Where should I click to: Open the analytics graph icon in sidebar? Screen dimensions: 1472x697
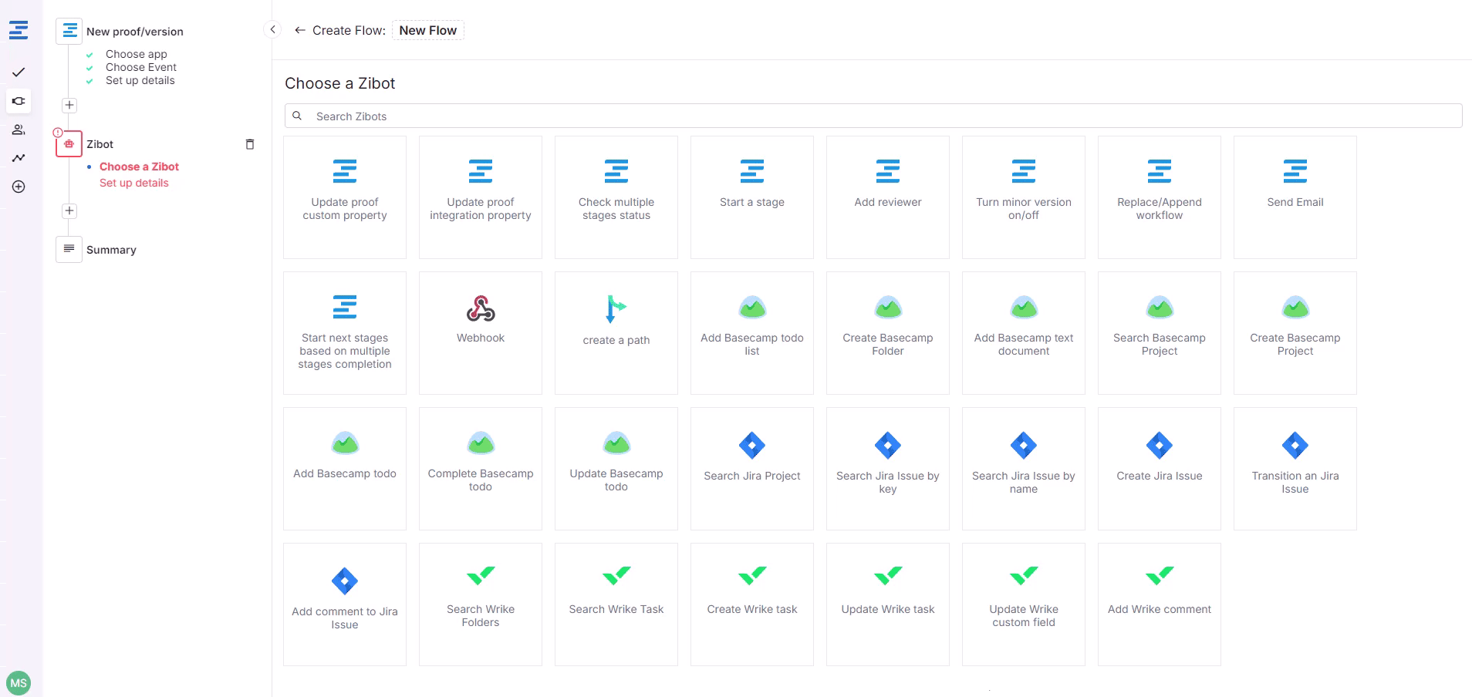[x=19, y=158]
